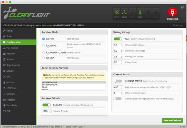Open the Receiver tab
Image resolution: width=187 pixels, height=128 pixels.
click(x=18, y=54)
